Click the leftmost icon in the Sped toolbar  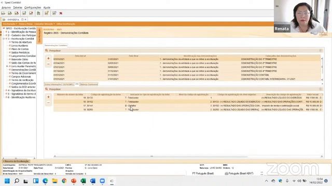(3, 13)
